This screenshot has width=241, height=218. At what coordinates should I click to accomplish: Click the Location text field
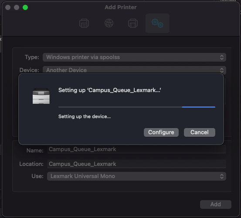(x=136, y=164)
